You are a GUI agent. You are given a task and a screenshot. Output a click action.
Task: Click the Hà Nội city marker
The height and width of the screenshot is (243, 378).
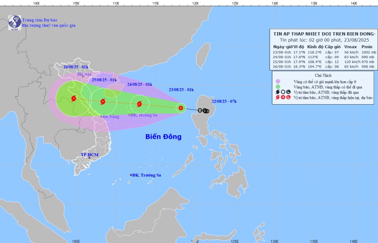[x=83, y=77]
